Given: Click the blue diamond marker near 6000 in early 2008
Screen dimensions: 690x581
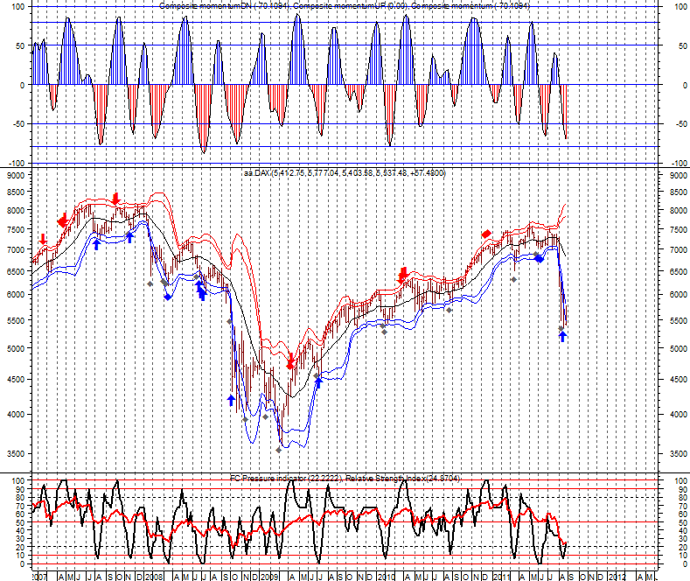Looking at the screenshot, I should (x=168, y=297).
